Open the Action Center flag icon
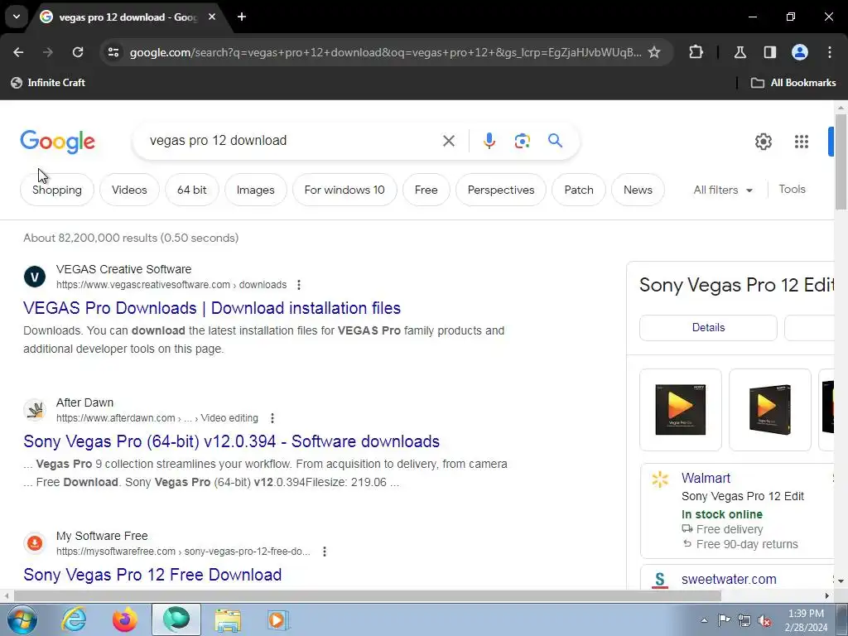This screenshot has width=848, height=636. coord(724,620)
